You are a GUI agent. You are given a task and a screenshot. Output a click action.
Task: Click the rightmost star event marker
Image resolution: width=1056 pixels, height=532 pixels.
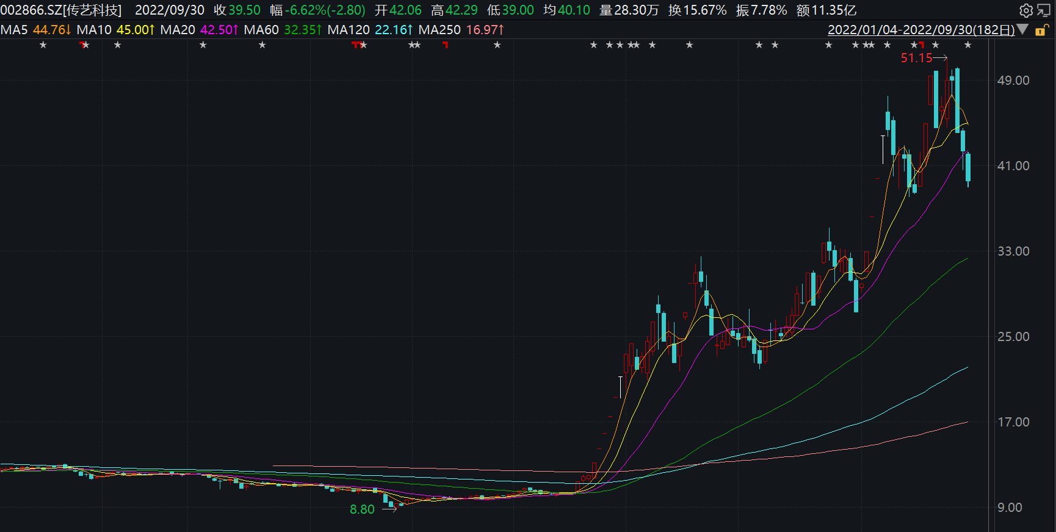pos(967,45)
